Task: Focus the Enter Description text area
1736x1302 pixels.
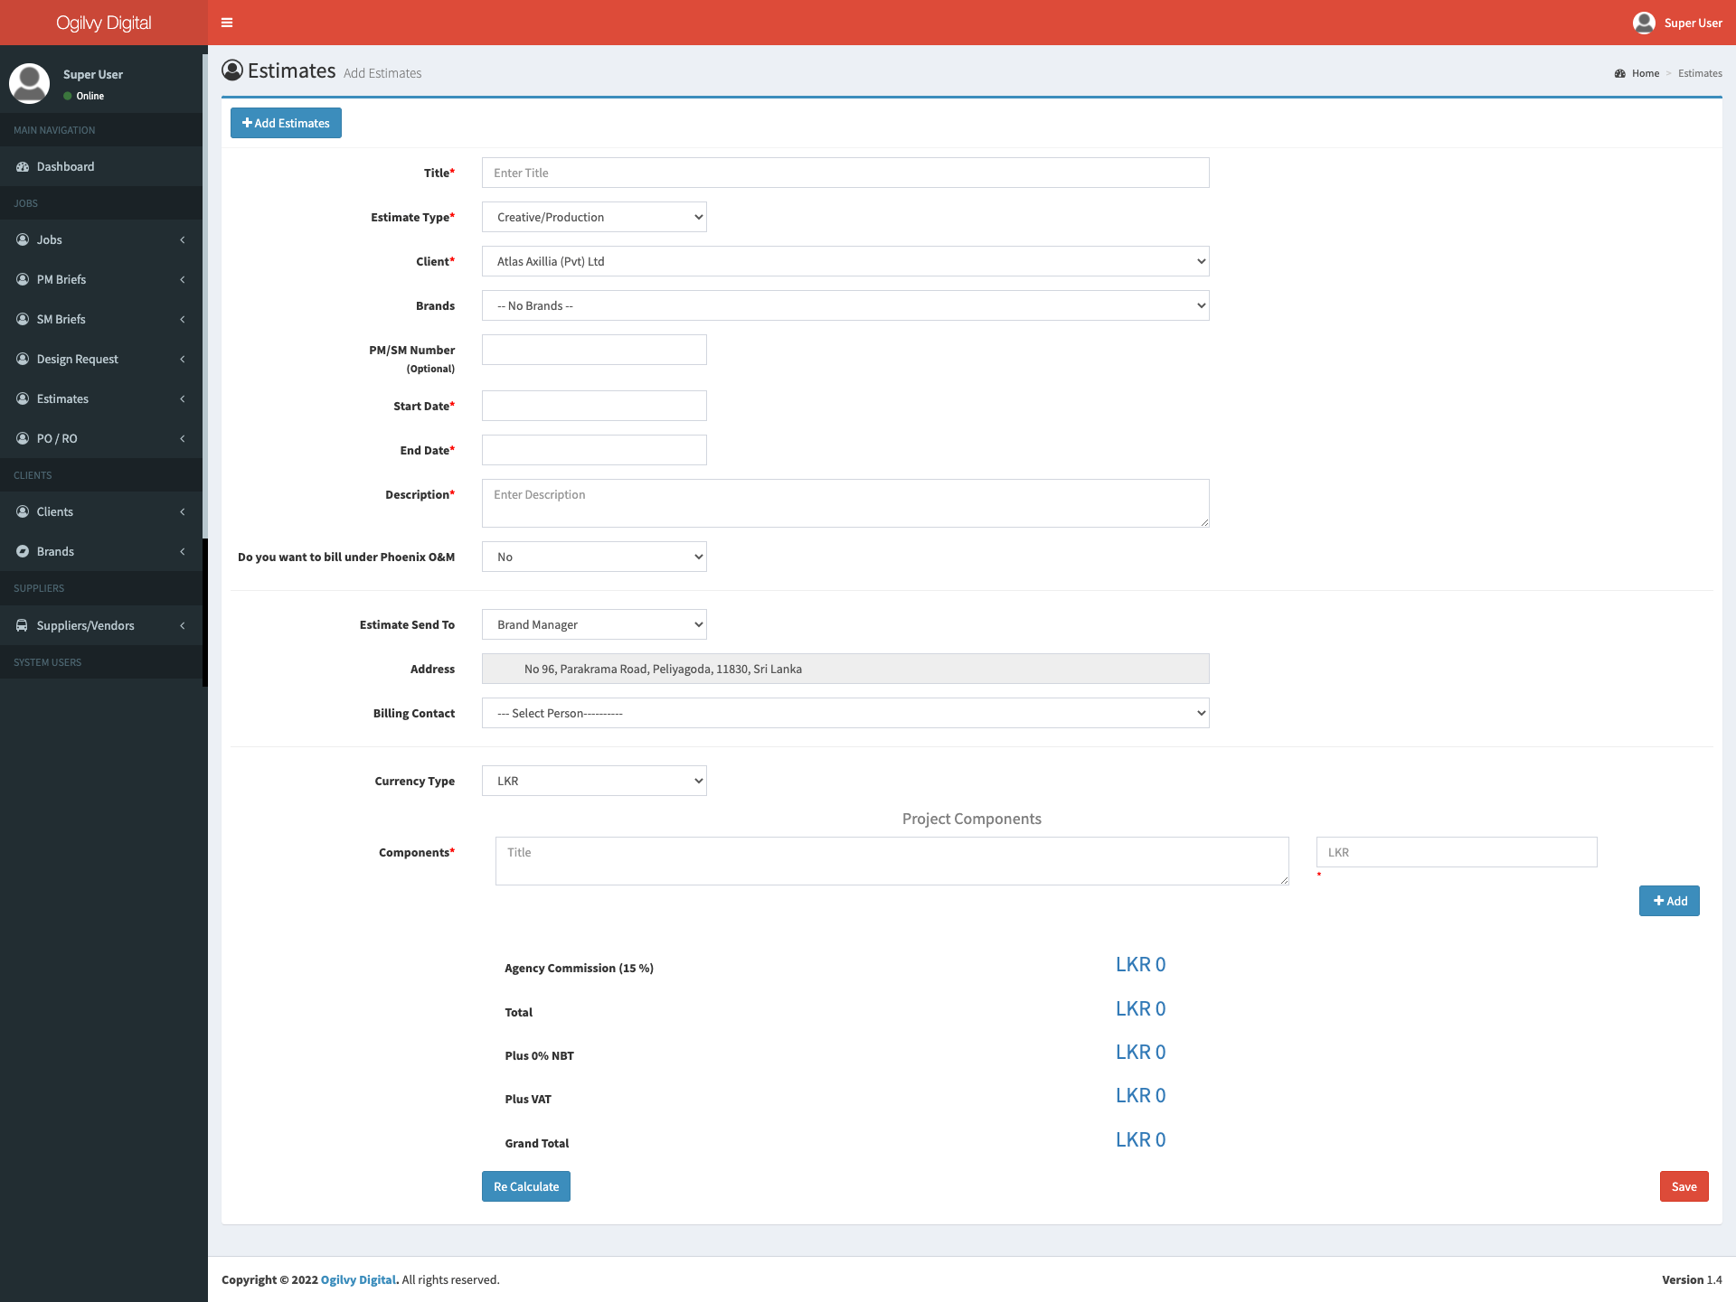Action: point(845,503)
